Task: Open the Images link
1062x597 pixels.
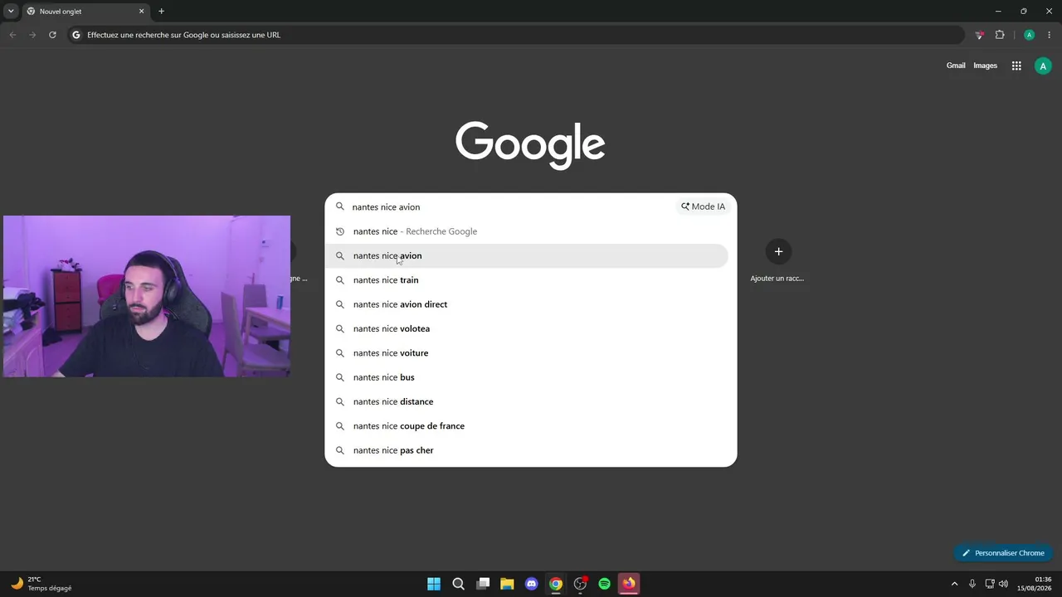Action: (985, 66)
